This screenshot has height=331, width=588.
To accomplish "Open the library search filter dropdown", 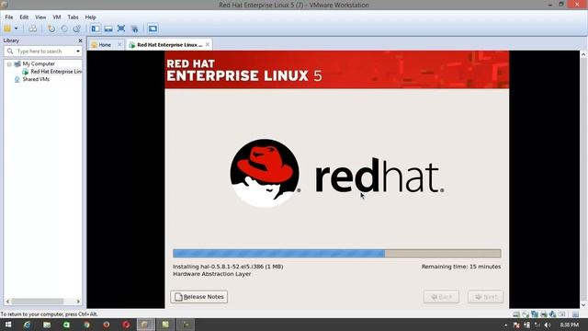I will point(78,51).
